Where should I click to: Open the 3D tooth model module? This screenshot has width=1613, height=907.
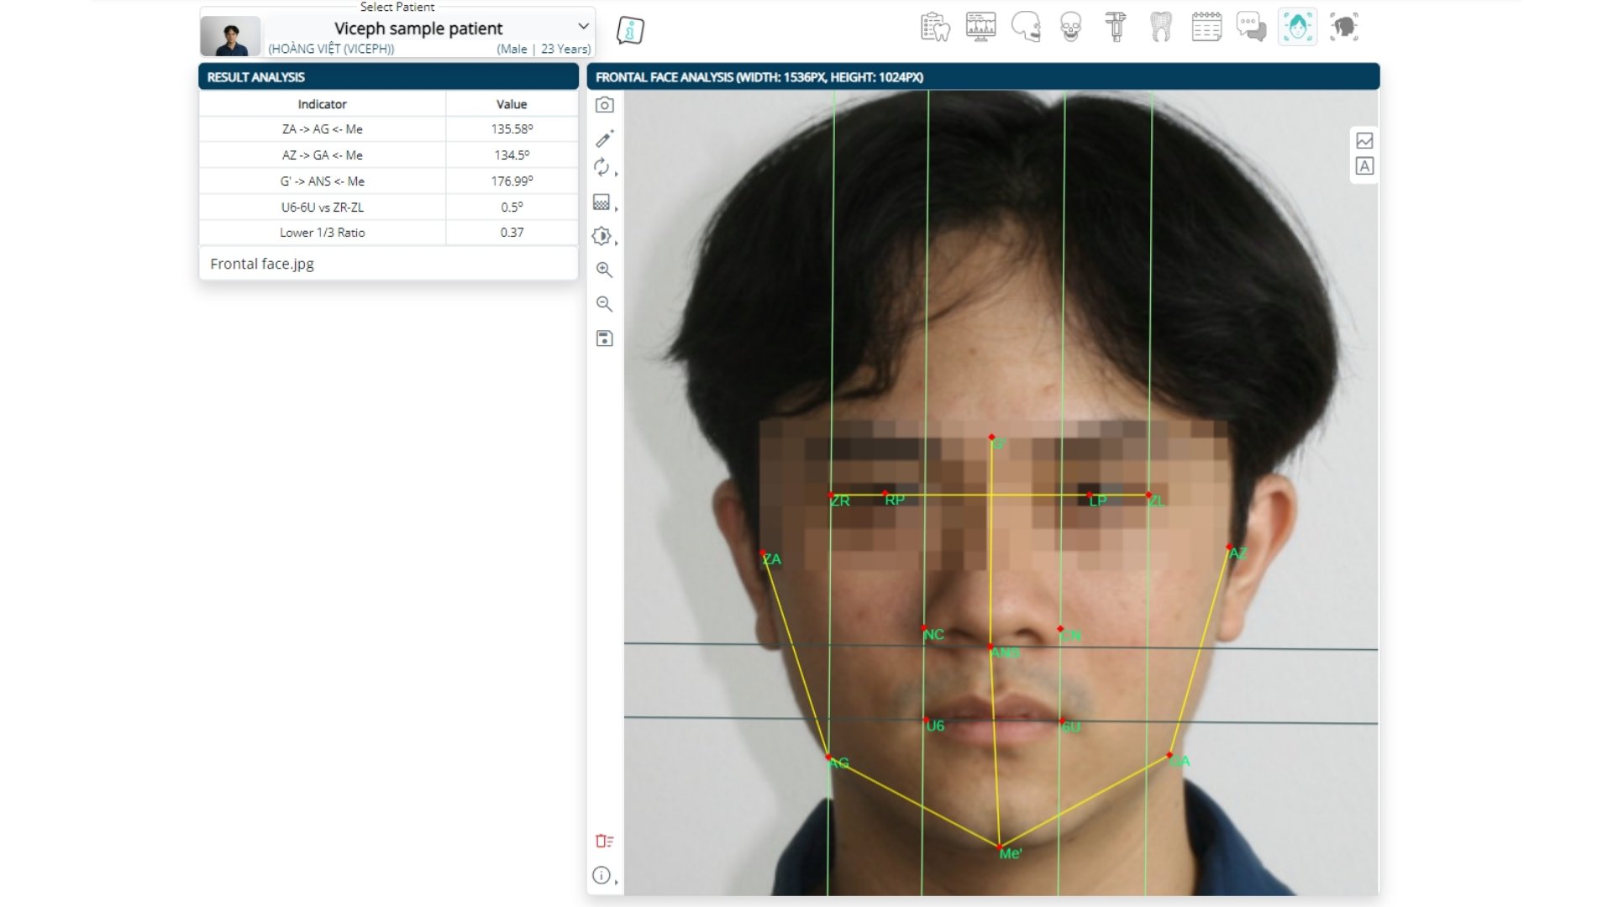point(1161,27)
